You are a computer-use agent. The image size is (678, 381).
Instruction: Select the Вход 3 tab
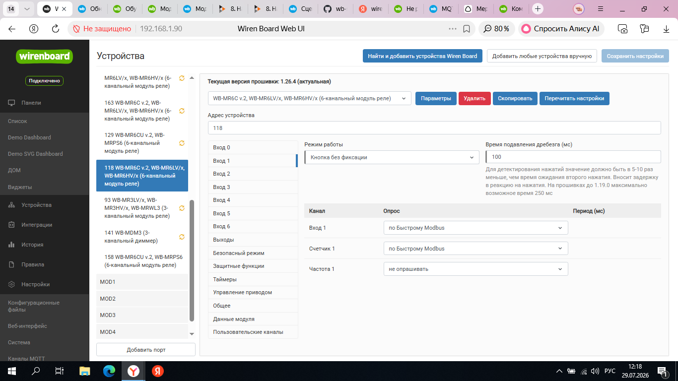point(253,187)
